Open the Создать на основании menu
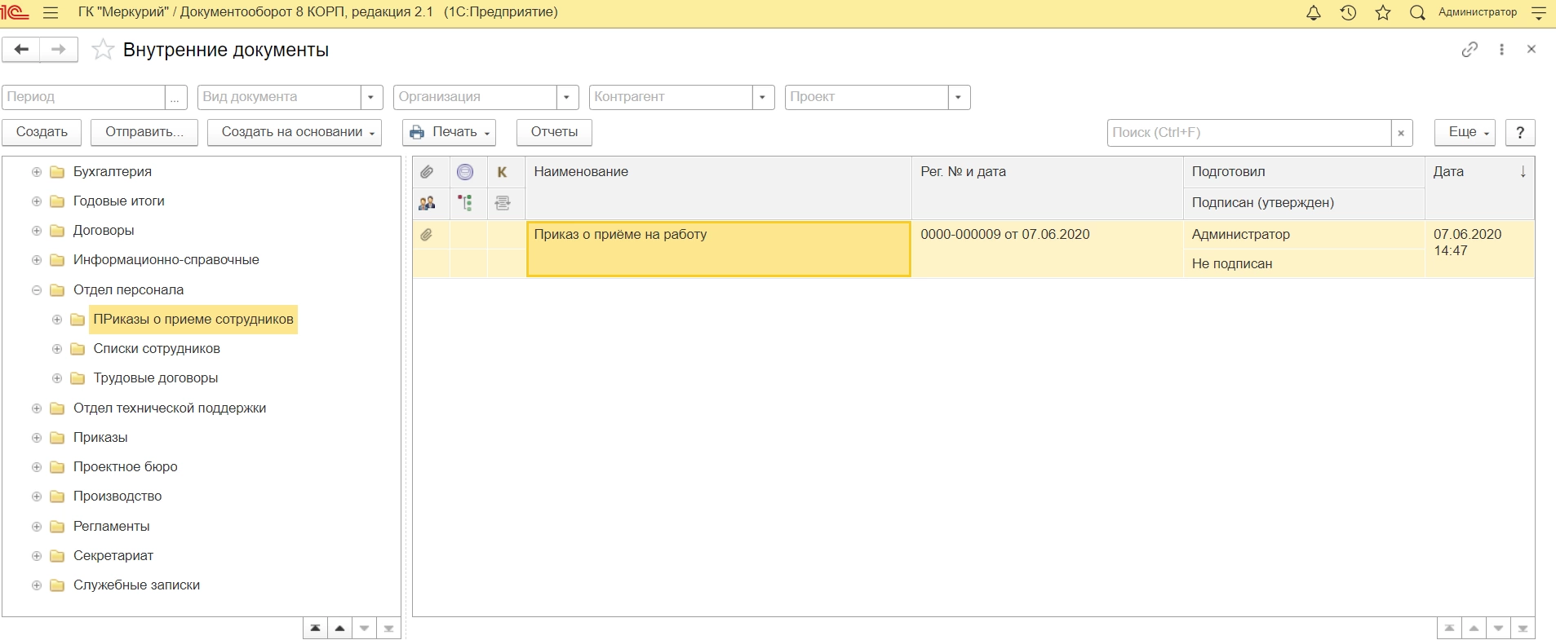 [295, 132]
